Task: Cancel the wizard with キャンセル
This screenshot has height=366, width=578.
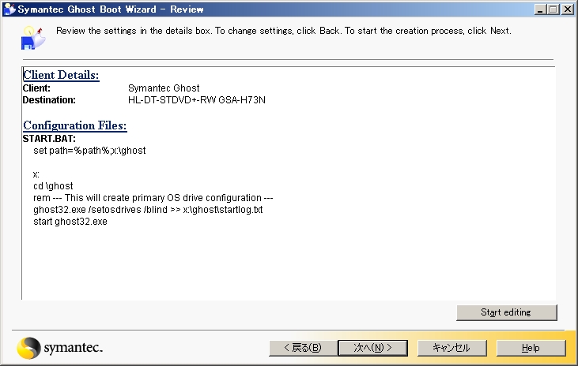Action: 451,348
